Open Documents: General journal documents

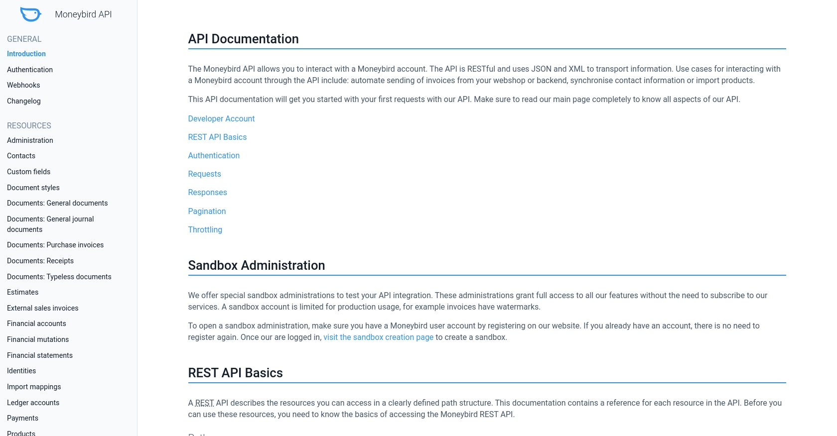point(50,224)
